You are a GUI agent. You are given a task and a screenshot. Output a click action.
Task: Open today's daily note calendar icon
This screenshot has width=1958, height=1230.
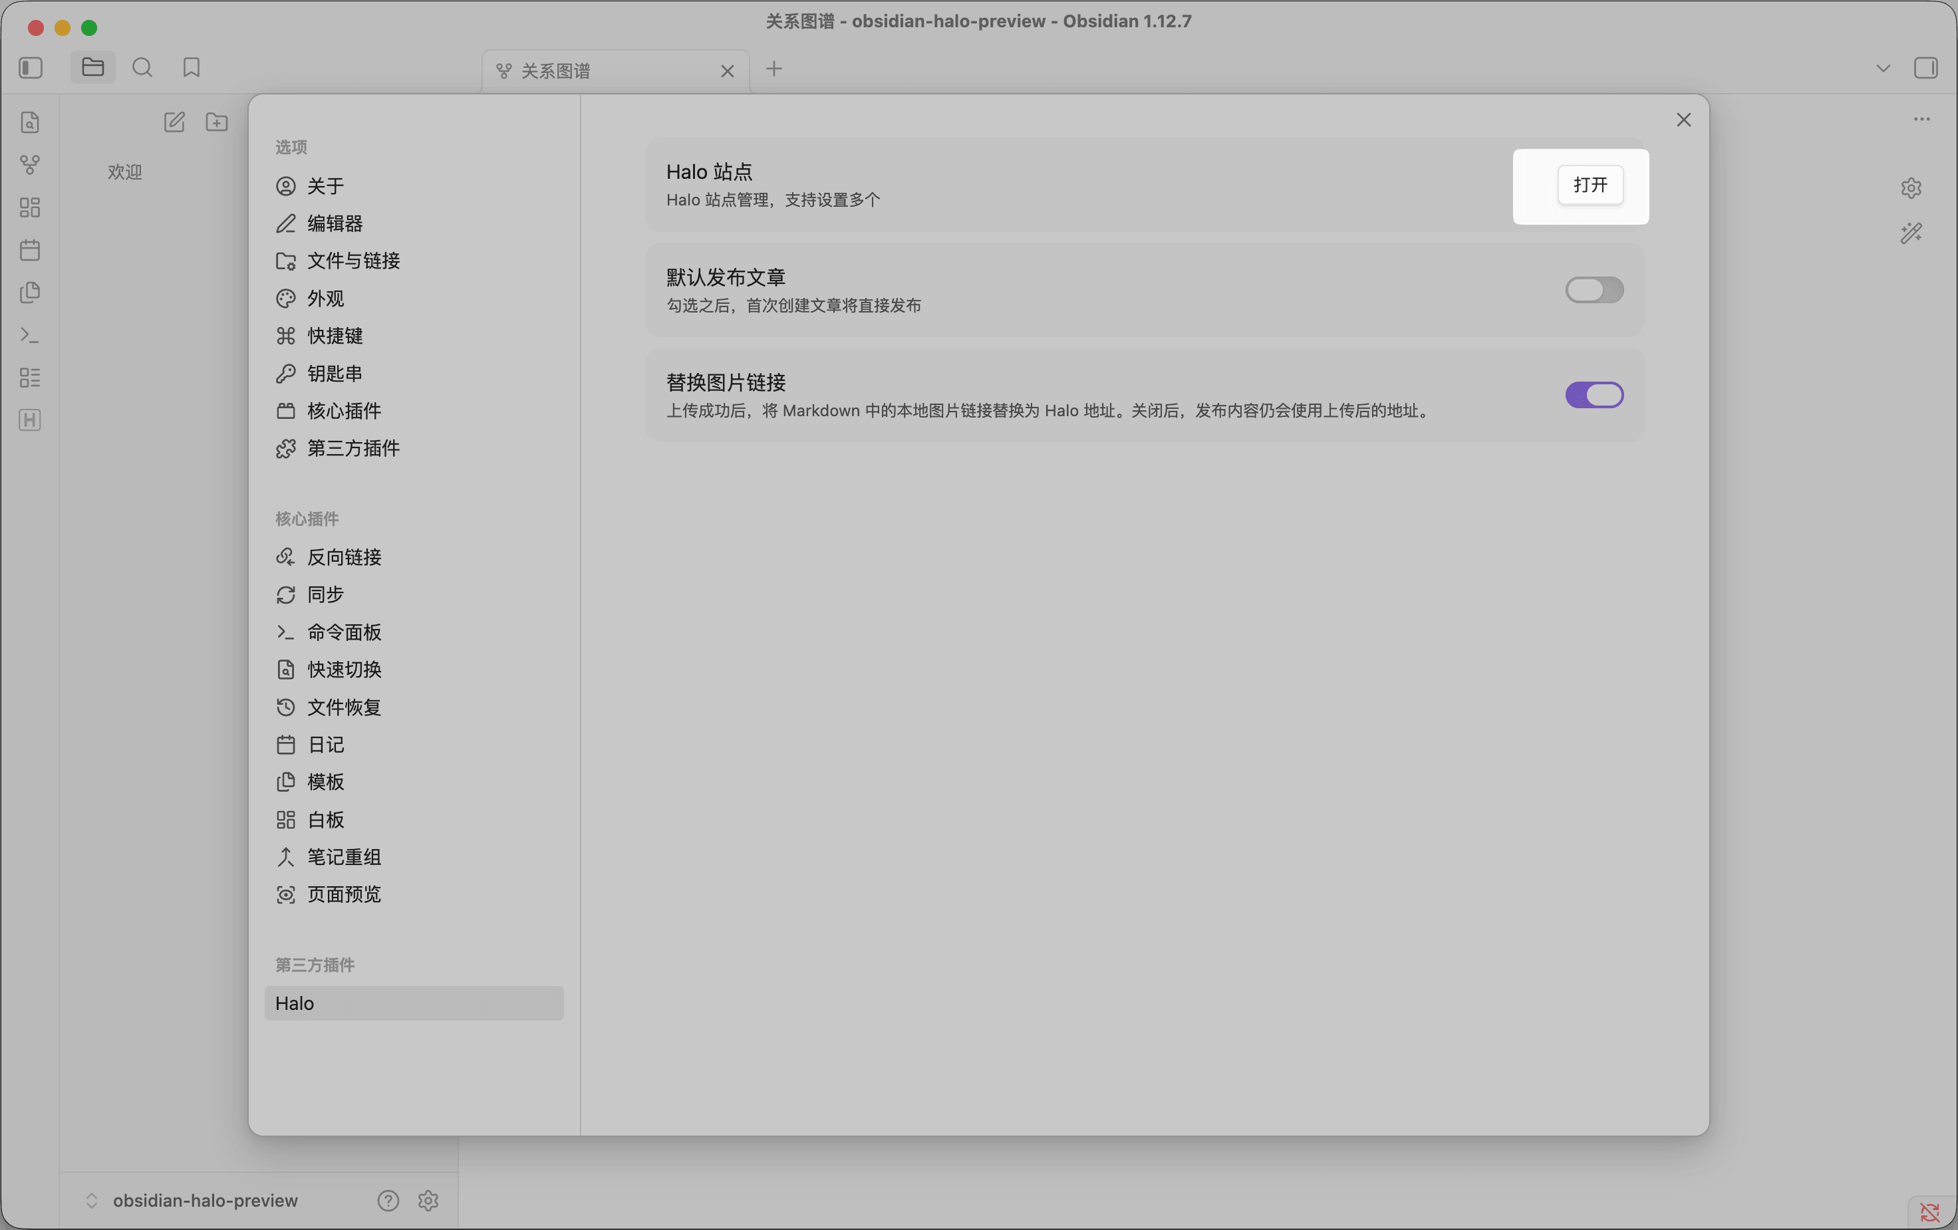coord(30,249)
